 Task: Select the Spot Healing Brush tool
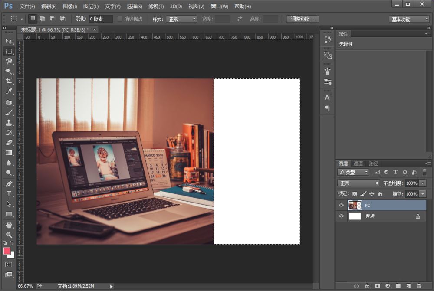pos(9,102)
